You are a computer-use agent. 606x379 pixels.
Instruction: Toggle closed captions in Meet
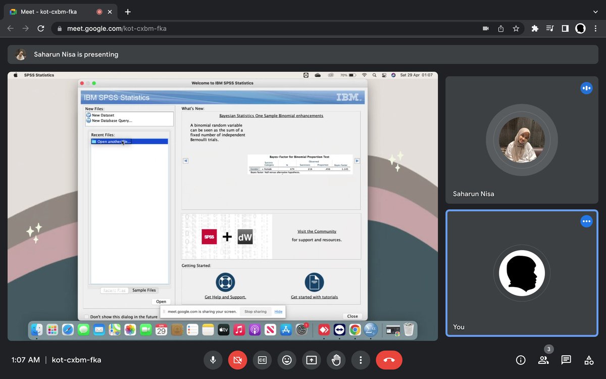262,360
